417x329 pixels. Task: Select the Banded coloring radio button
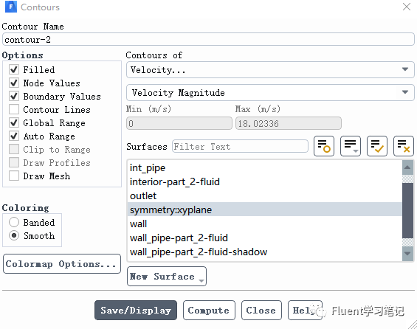(14, 222)
